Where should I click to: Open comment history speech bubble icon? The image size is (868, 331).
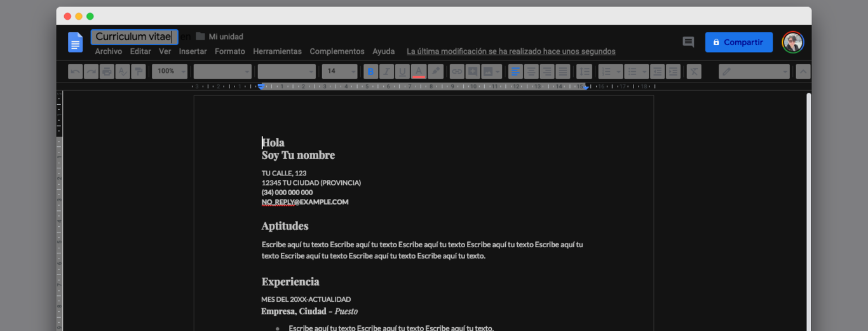pyautogui.click(x=688, y=42)
